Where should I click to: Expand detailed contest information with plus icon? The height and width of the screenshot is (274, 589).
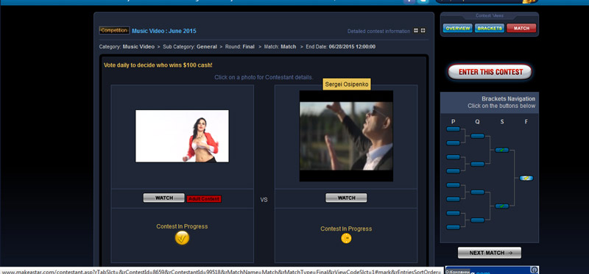click(x=423, y=31)
